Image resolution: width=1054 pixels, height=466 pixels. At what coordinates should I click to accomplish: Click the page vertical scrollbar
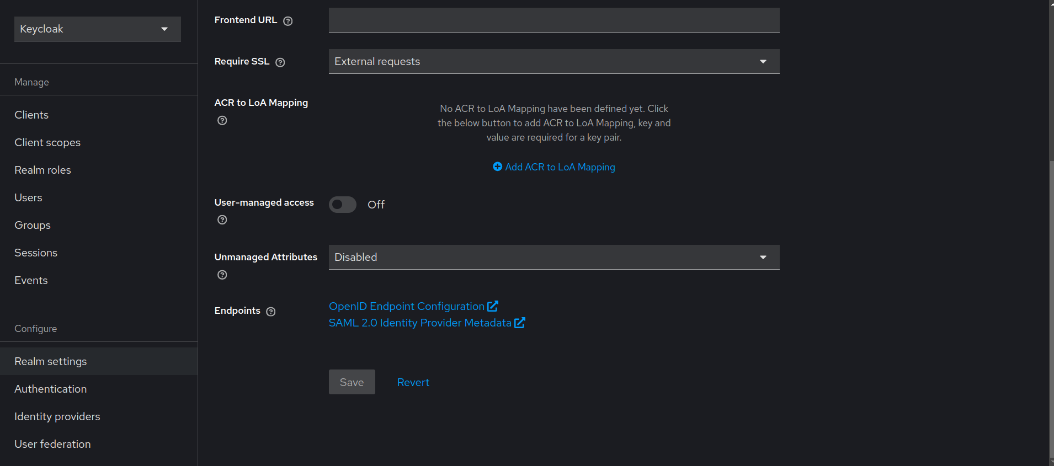tap(1051, 309)
